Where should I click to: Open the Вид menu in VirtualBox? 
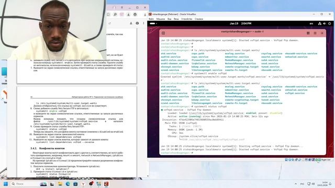169,19
